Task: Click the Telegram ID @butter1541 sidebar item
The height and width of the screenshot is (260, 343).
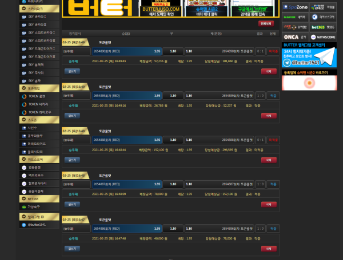Action: pyautogui.click(x=38, y=225)
